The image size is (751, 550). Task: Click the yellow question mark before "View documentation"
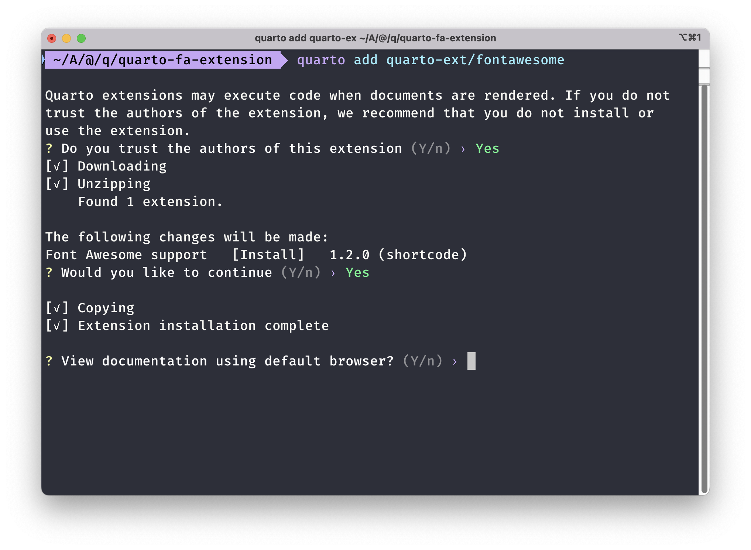click(49, 361)
